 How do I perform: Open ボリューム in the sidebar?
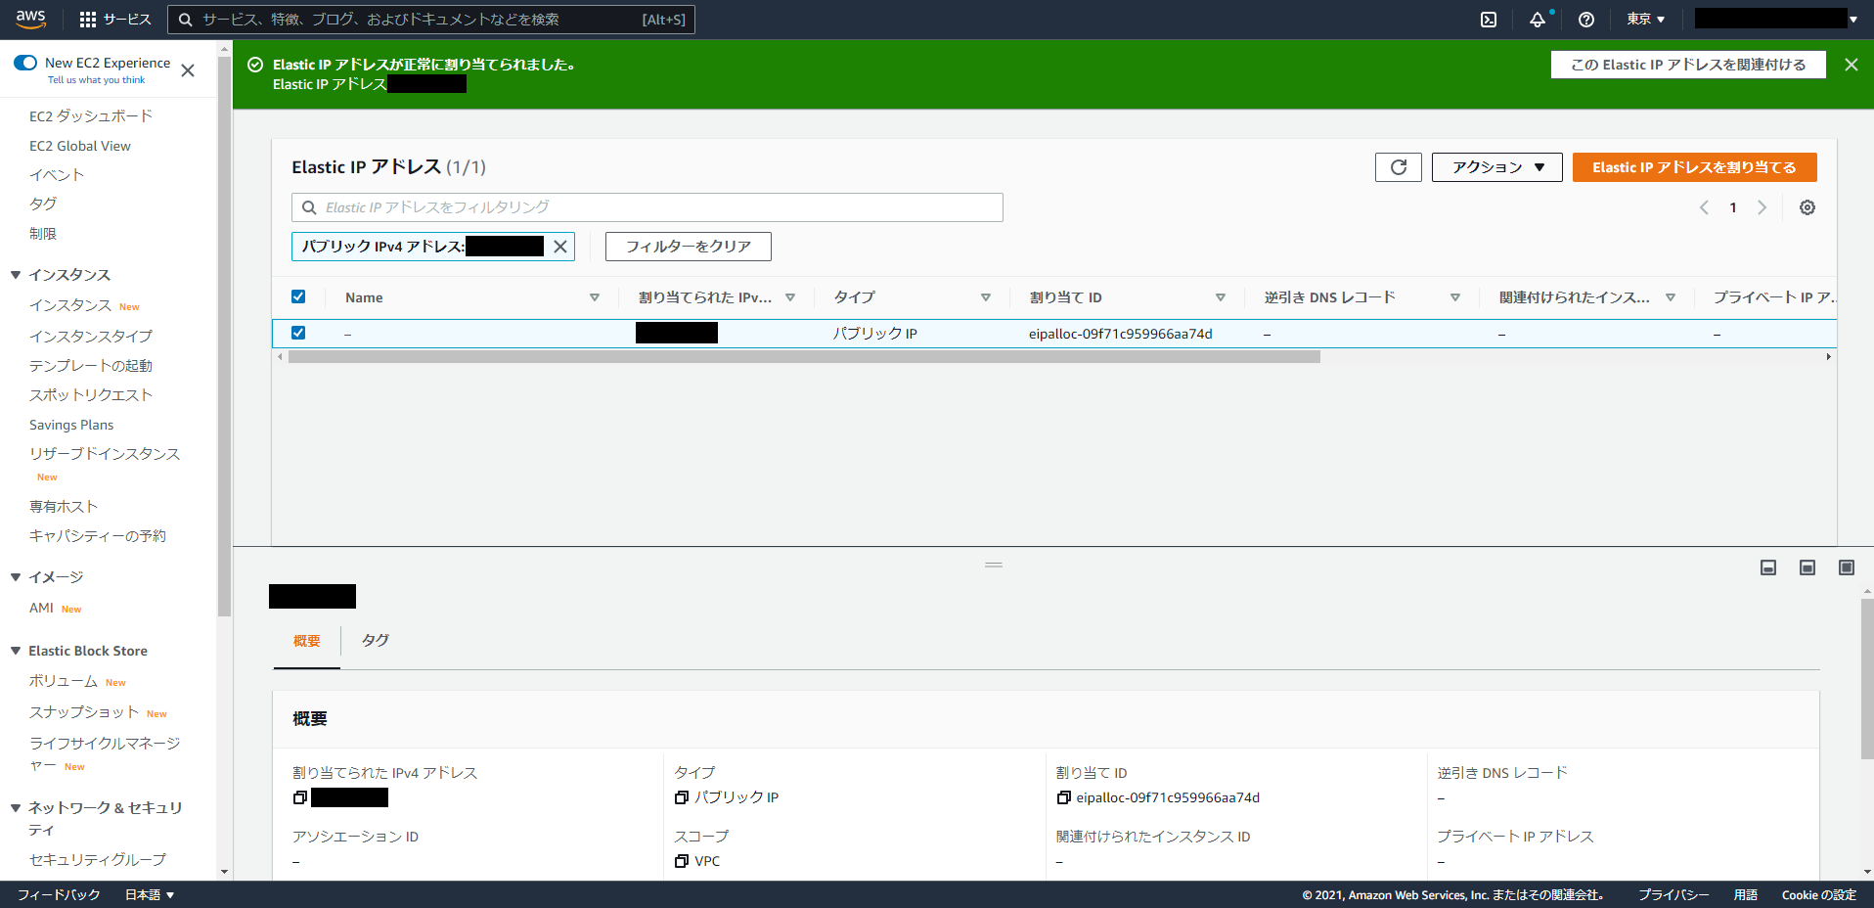click(x=64, y=681)
